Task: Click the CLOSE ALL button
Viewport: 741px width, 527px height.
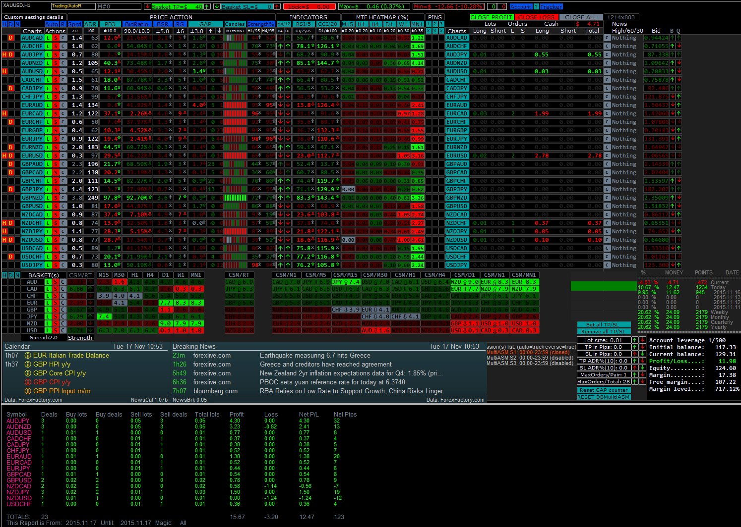Action: 581,17
